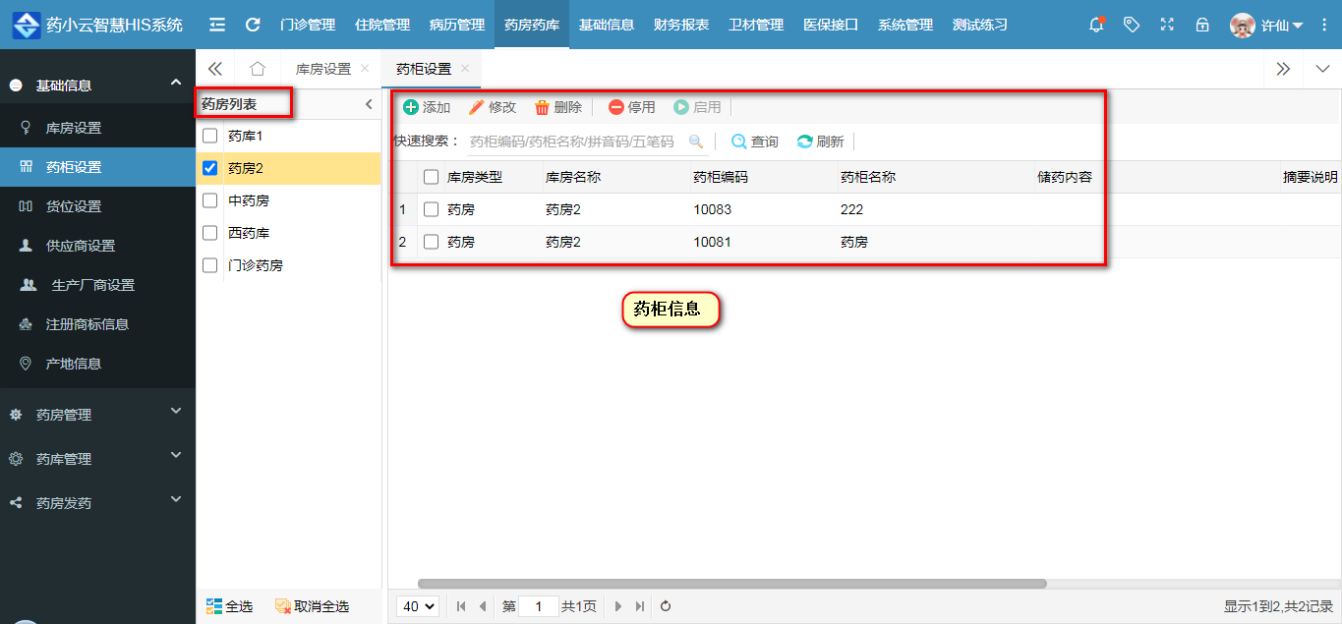Click the page number input field
This screenshot has height=624, width=1342.
pos(539,606)
